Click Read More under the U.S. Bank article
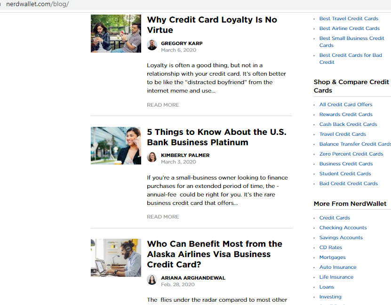 [163, 217]
